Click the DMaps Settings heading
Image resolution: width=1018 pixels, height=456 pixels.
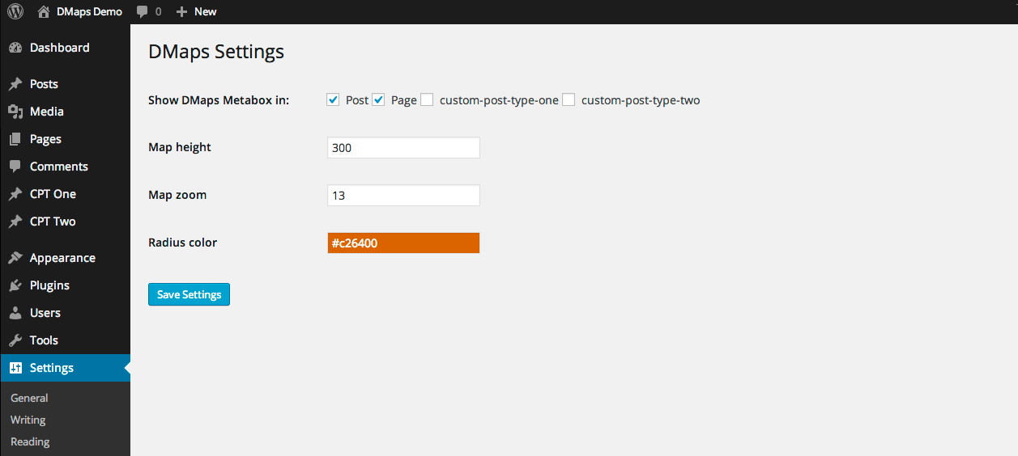point(216,52)
